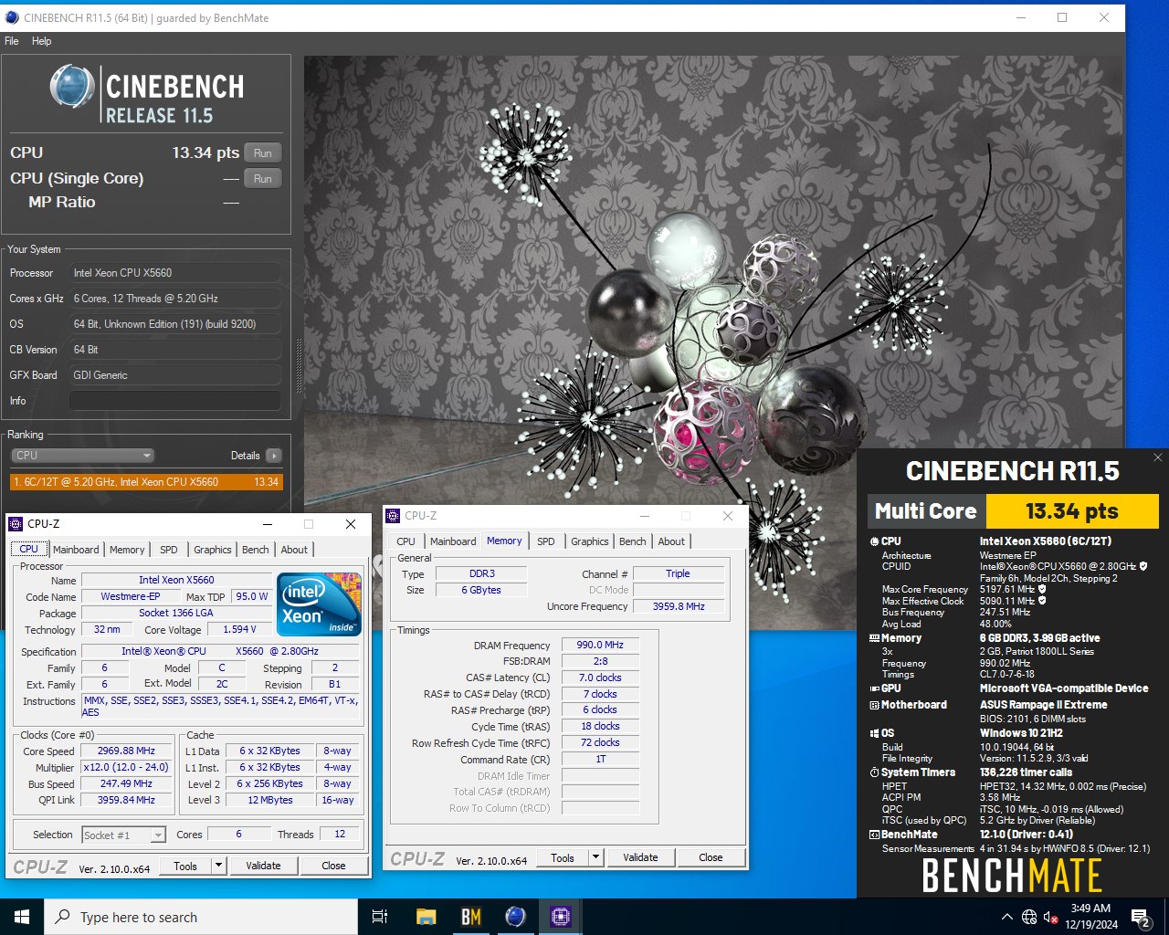The width and height of the screenshot is (1169, 935).
Task: Open the About tab in the CPU-Z window showing Timings
Action: coord(671,541)
